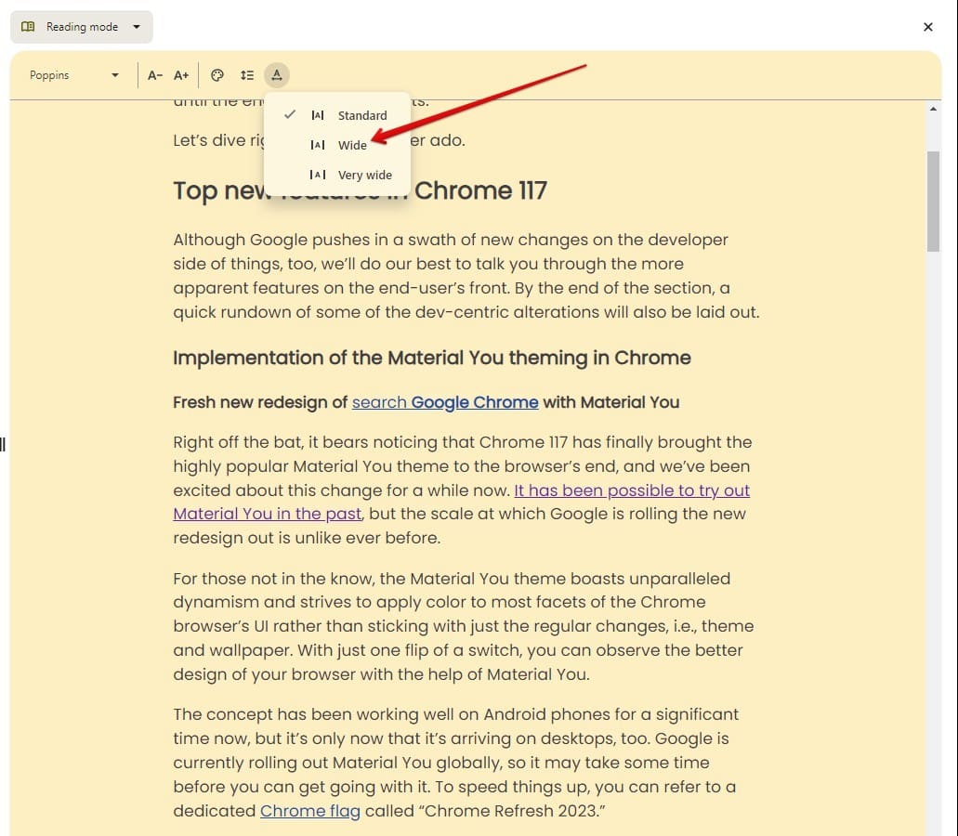Open the search Google Chrome link

[x=445, y=402]
